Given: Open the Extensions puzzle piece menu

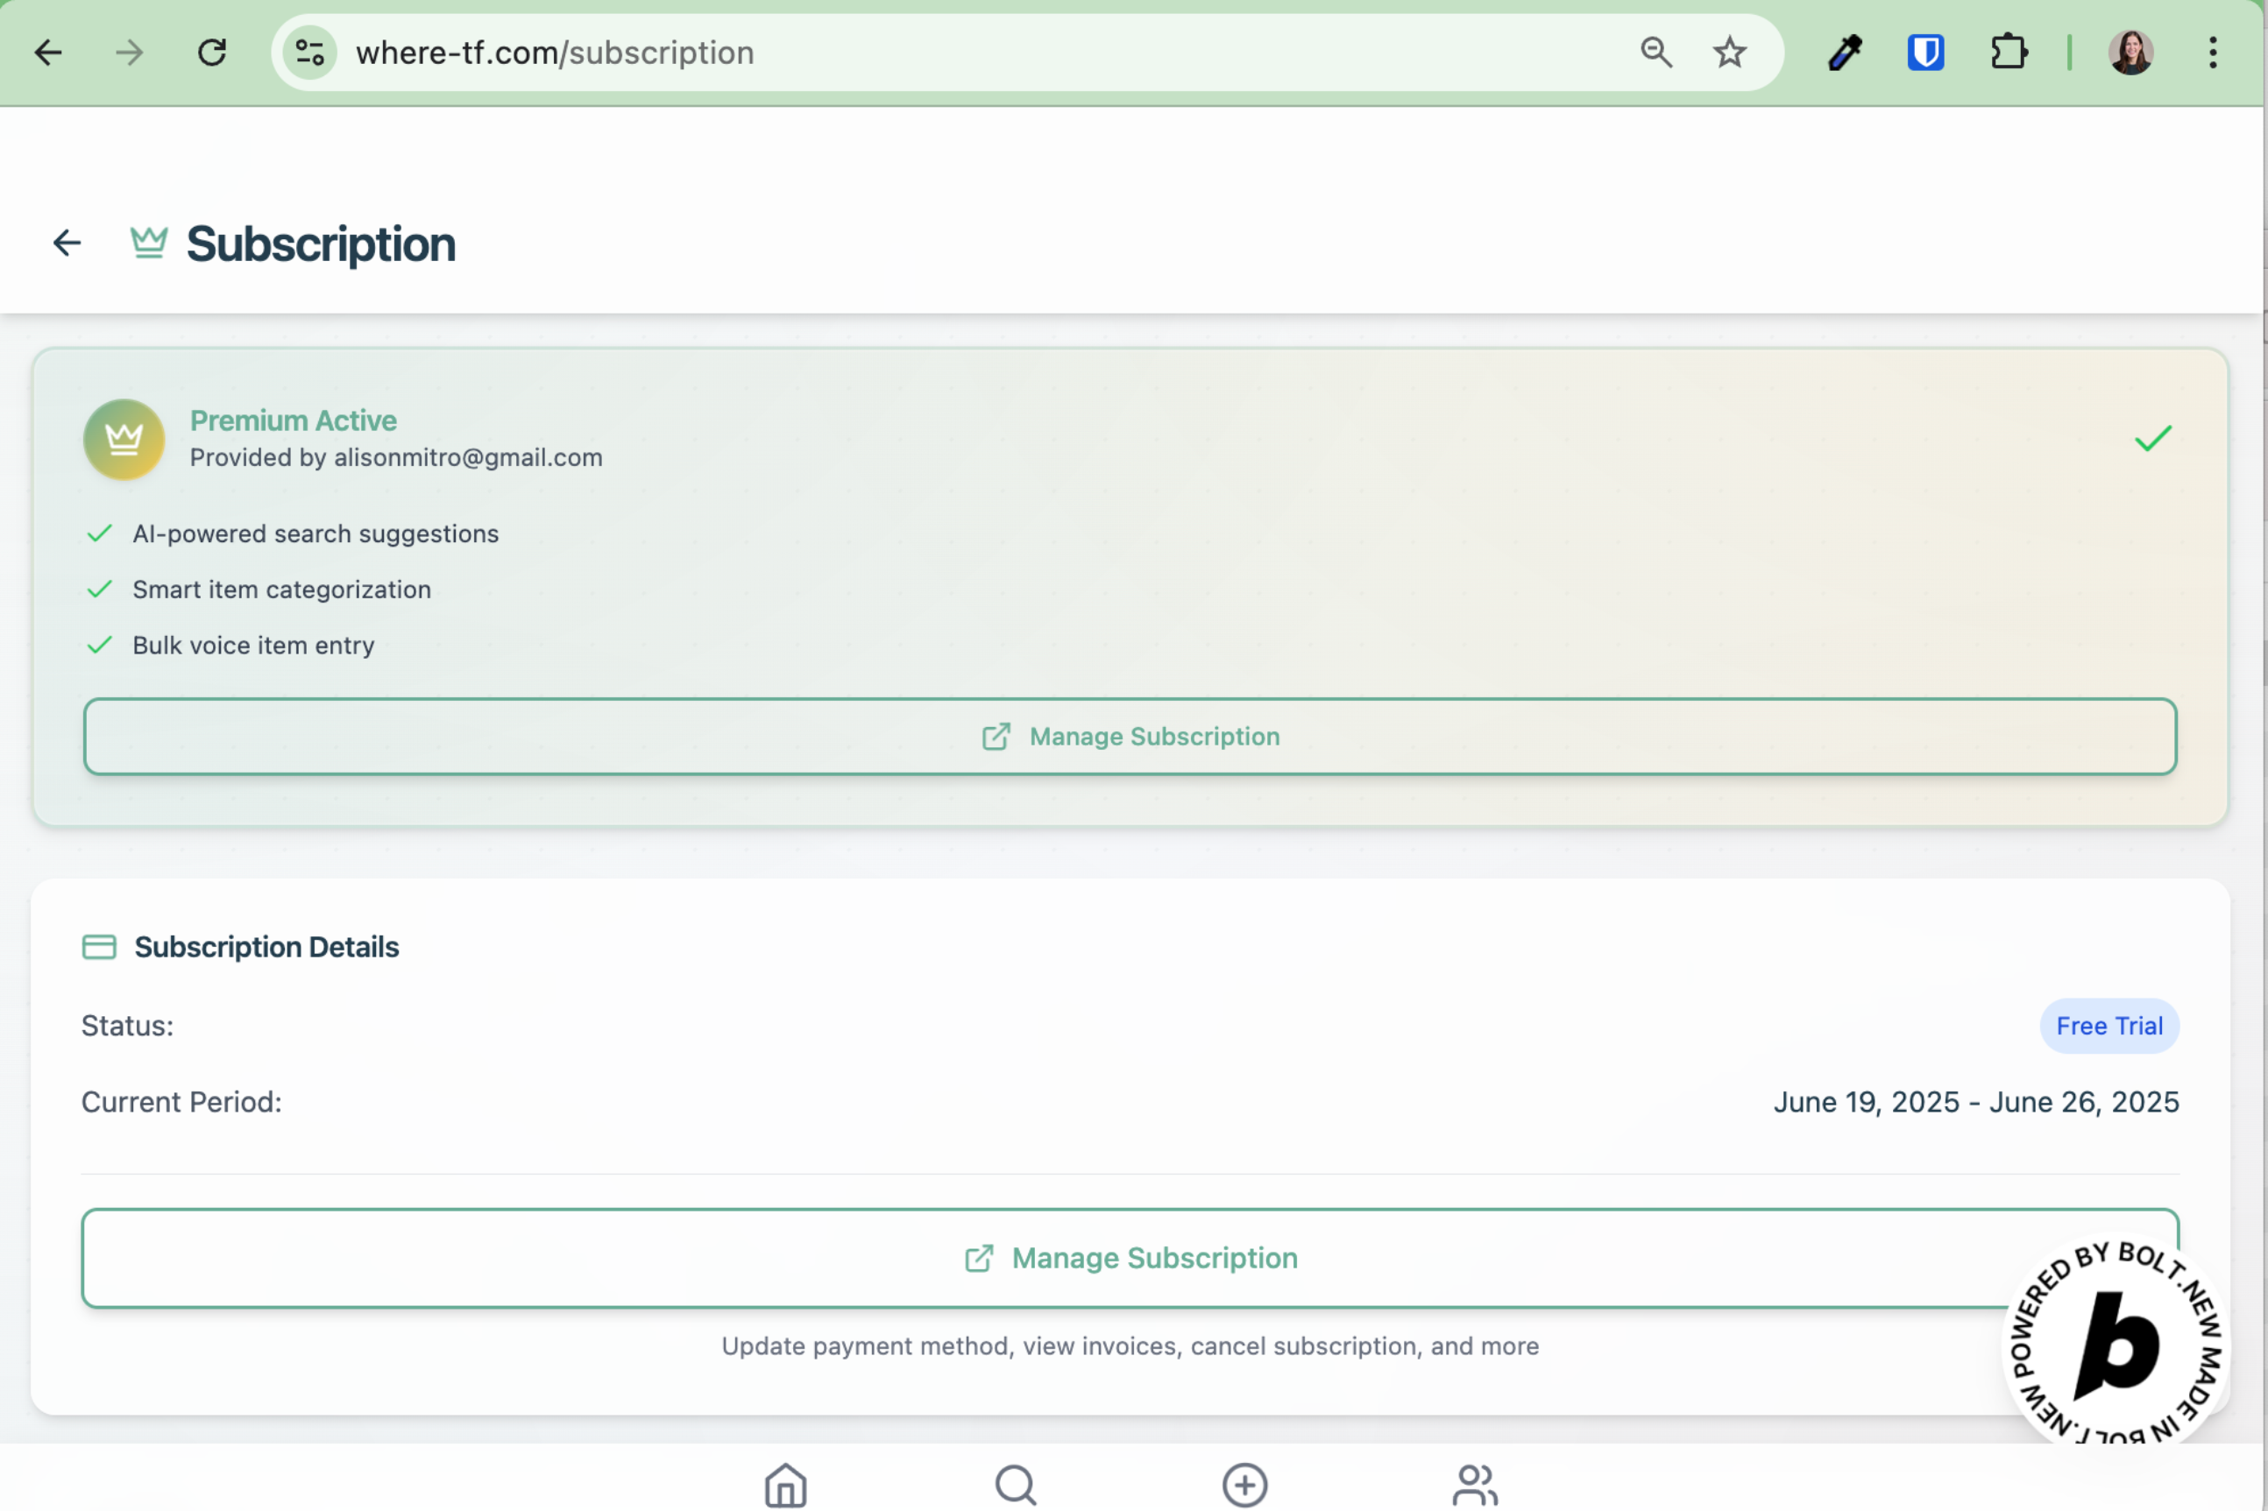Looking at the screenshot, I should (2008, 52).
